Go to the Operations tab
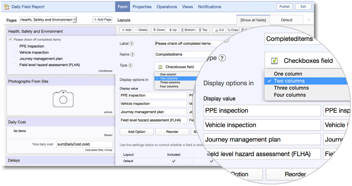352x186 pixels. click(x=167, y=7)
